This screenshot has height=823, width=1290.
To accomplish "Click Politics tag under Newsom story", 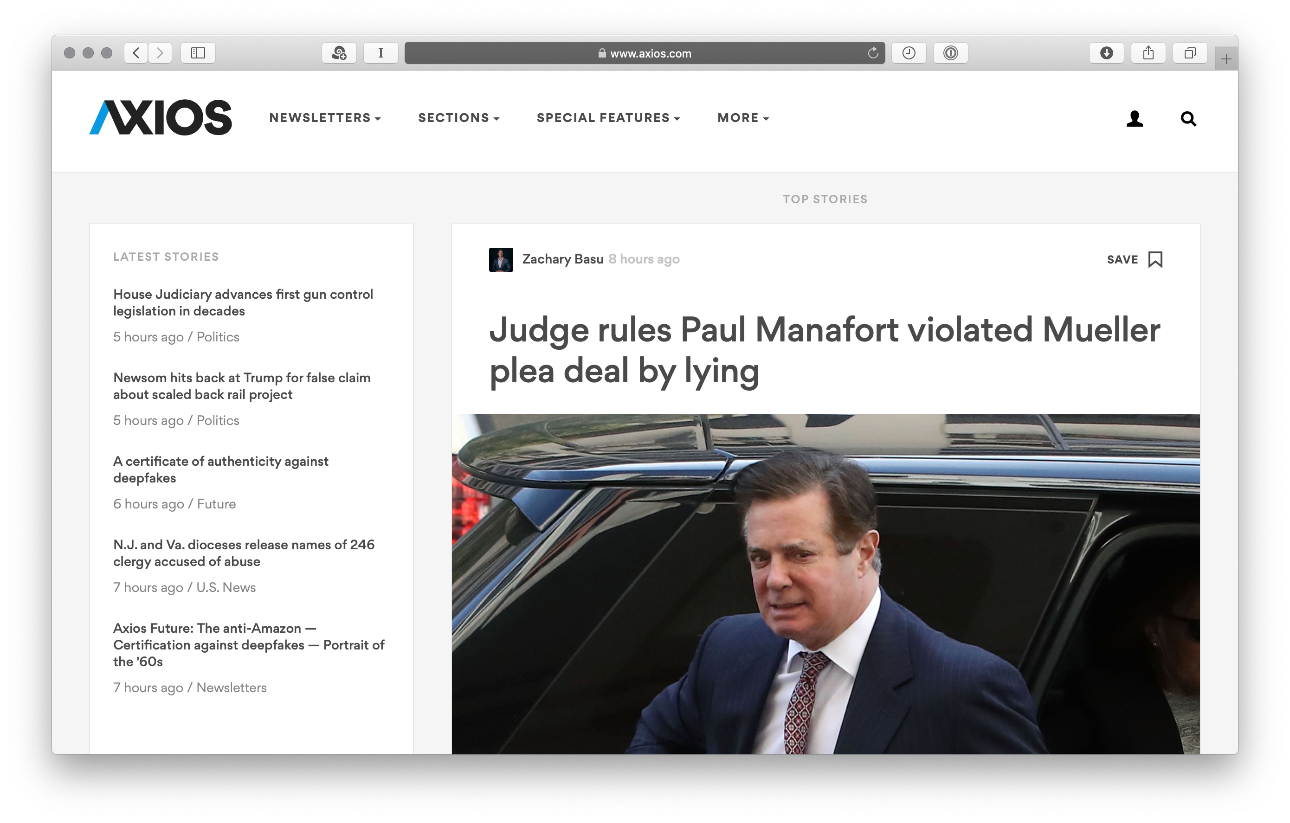I will tap(218, 420).
